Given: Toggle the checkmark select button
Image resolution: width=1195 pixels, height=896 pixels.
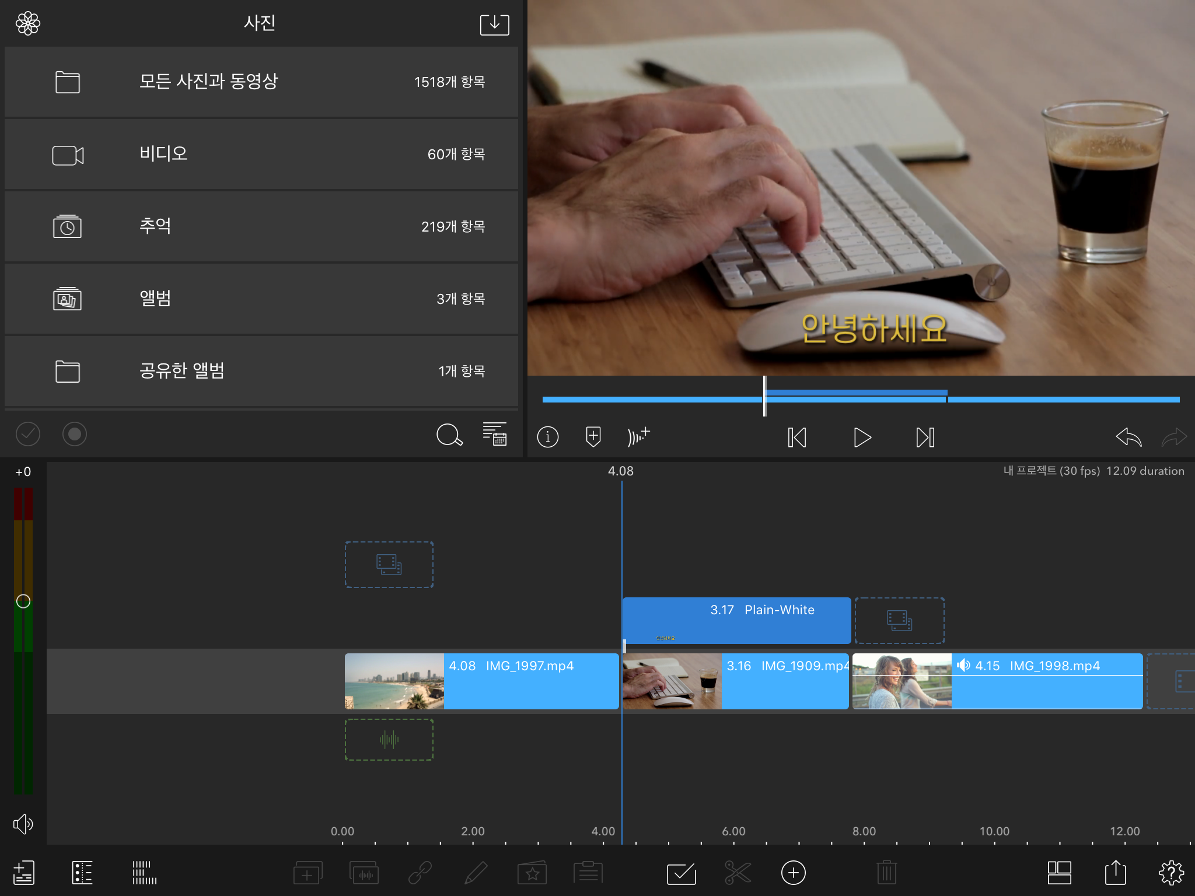Looking at the screenshot, I should [x=28, y=434].
